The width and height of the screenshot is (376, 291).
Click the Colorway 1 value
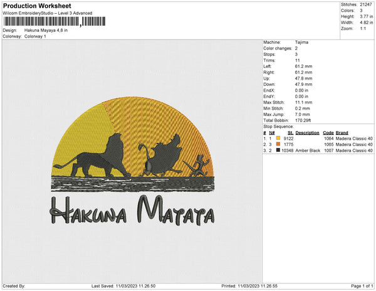tap(35, 36)
